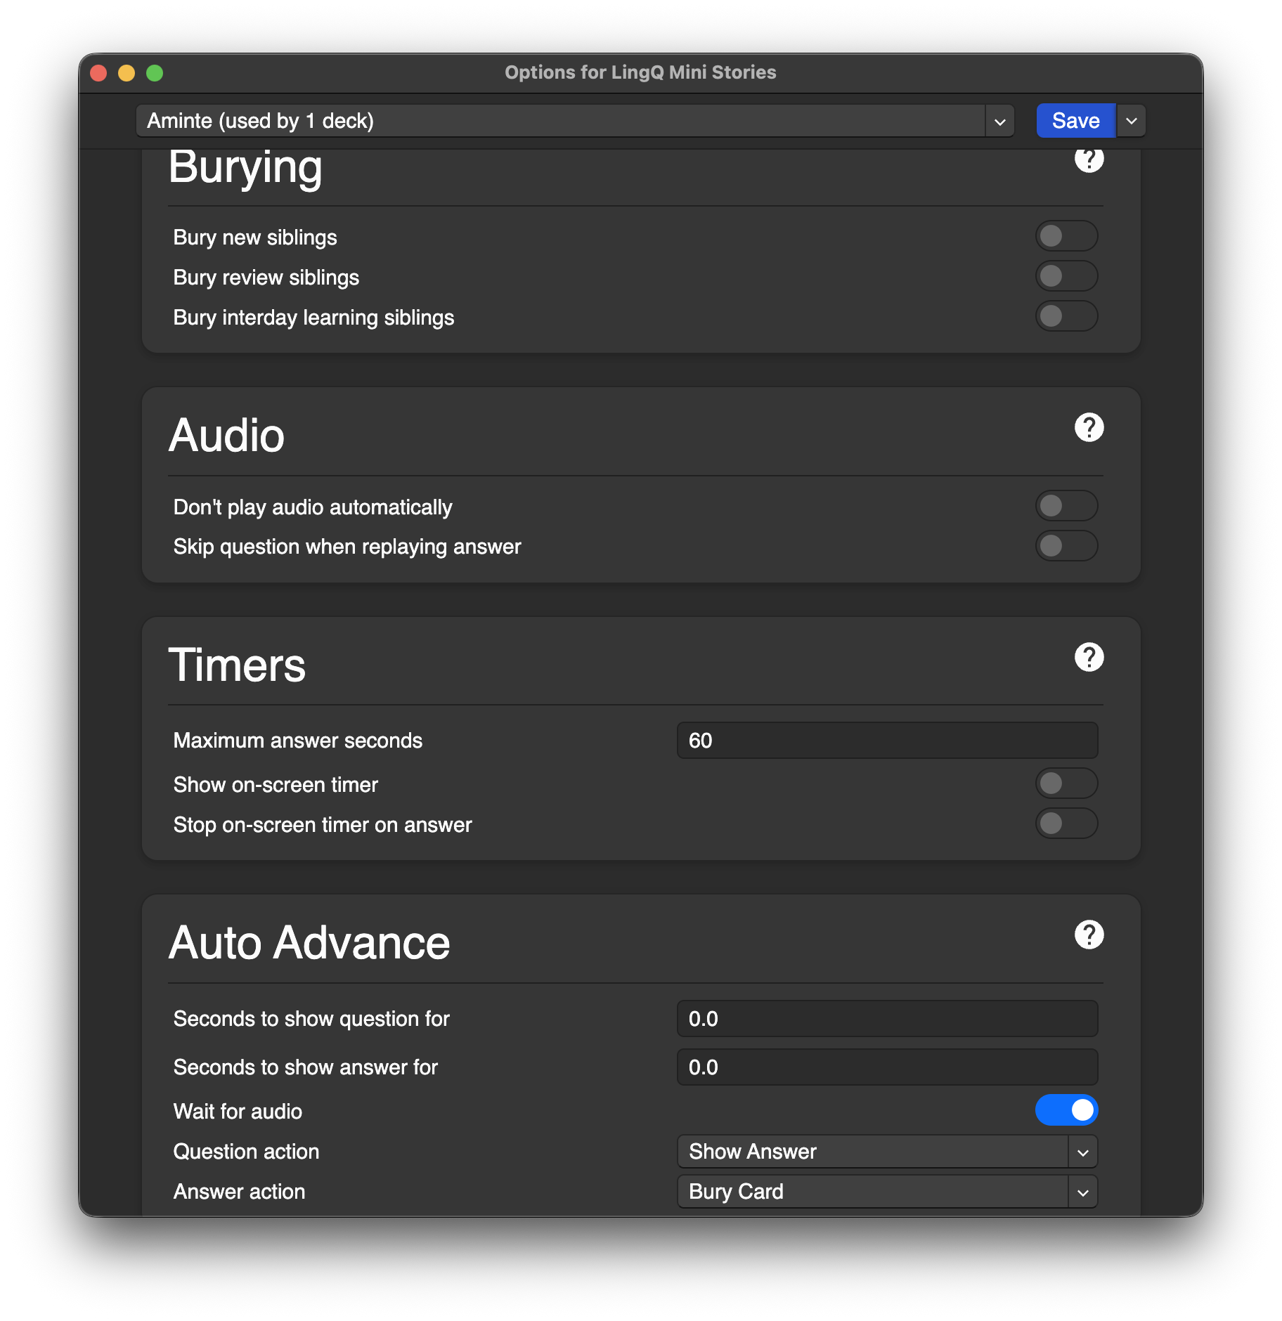Click the Auto Advance section heading
The height and width of the screenshot is (1321, 1282).
point(309,942)
